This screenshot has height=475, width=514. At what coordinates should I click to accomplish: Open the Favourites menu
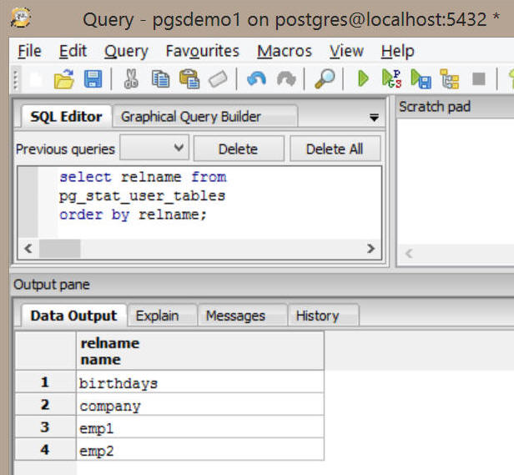[x=202, y=51]
